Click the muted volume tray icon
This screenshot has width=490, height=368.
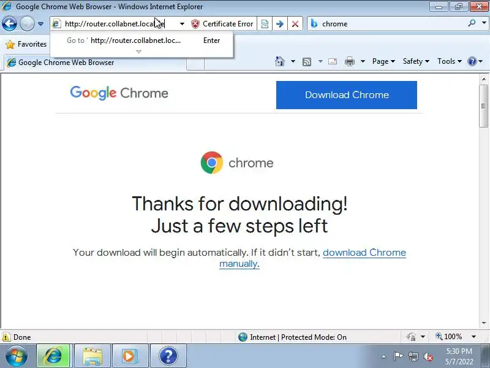tap(428, 356)
